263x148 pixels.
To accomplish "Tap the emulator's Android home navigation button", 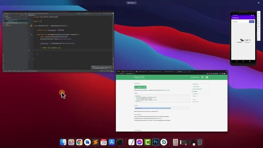I will coord(243,61).
